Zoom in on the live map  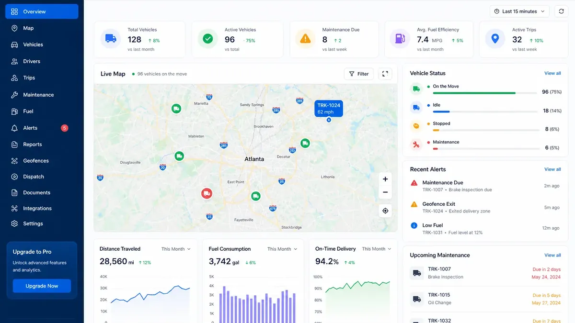pos(385,179)
